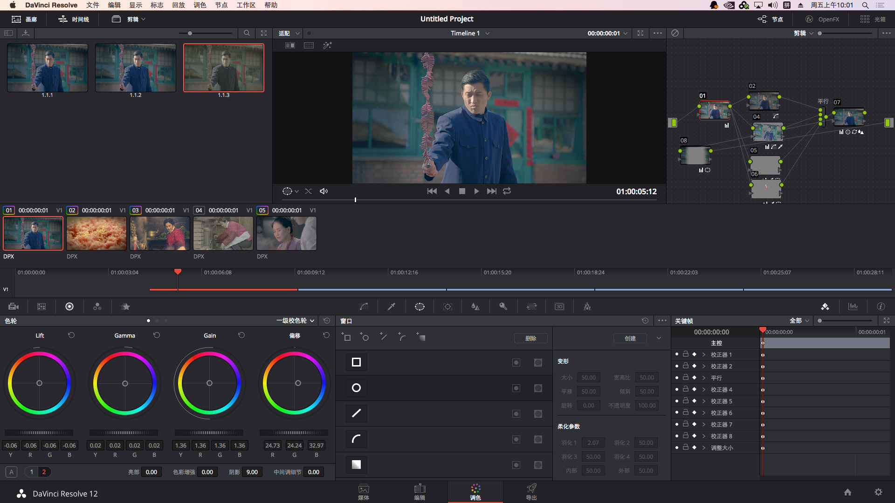Viewport: 895px width, 503px height.
Task: Add a polygon window shape
Action: 383,337
